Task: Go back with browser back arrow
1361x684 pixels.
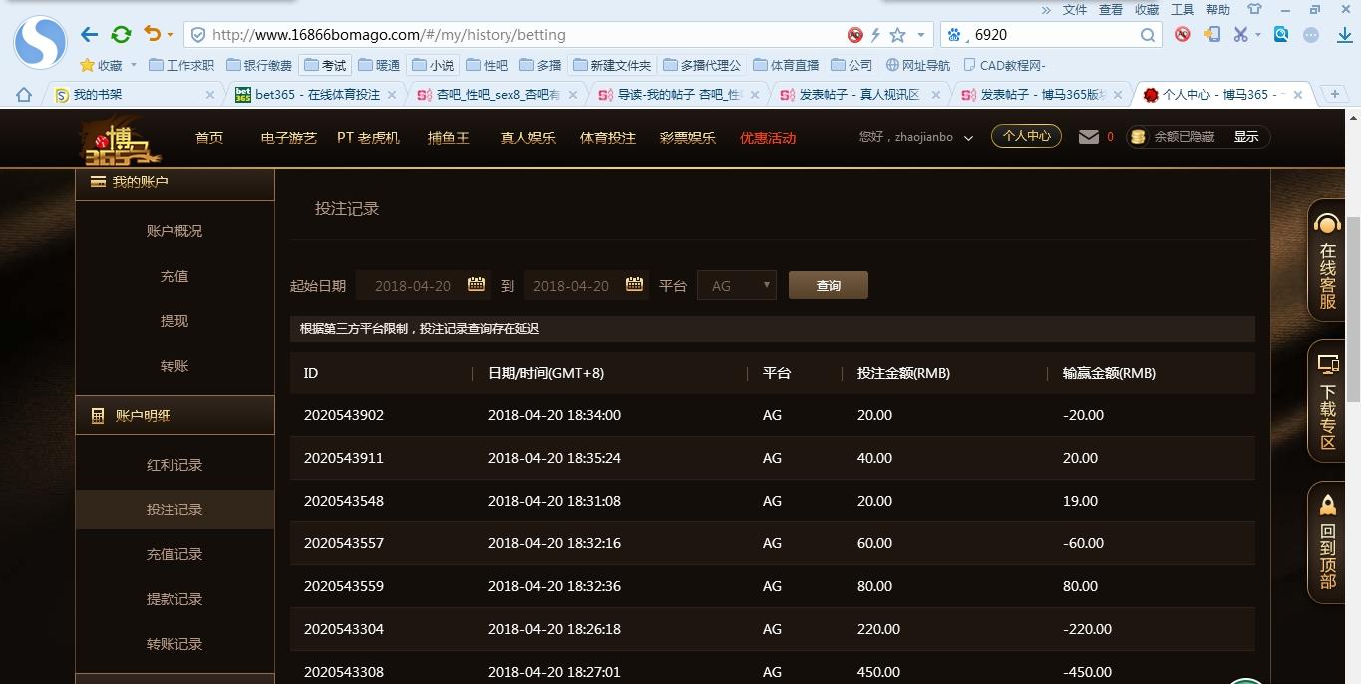Action: 89,35
